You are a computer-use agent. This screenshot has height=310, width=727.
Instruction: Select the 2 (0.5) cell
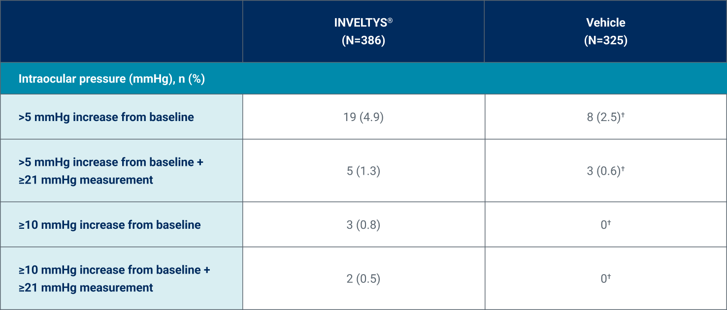[363, 279]
